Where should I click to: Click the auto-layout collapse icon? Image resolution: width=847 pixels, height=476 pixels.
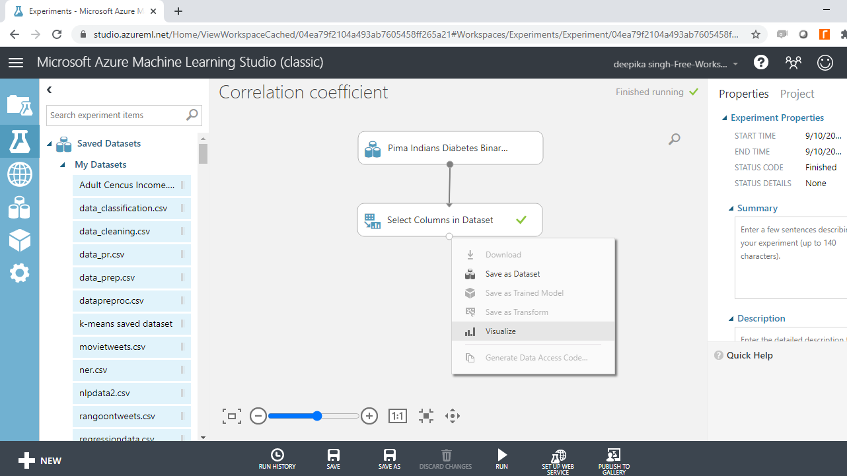(x=425, y=416)
